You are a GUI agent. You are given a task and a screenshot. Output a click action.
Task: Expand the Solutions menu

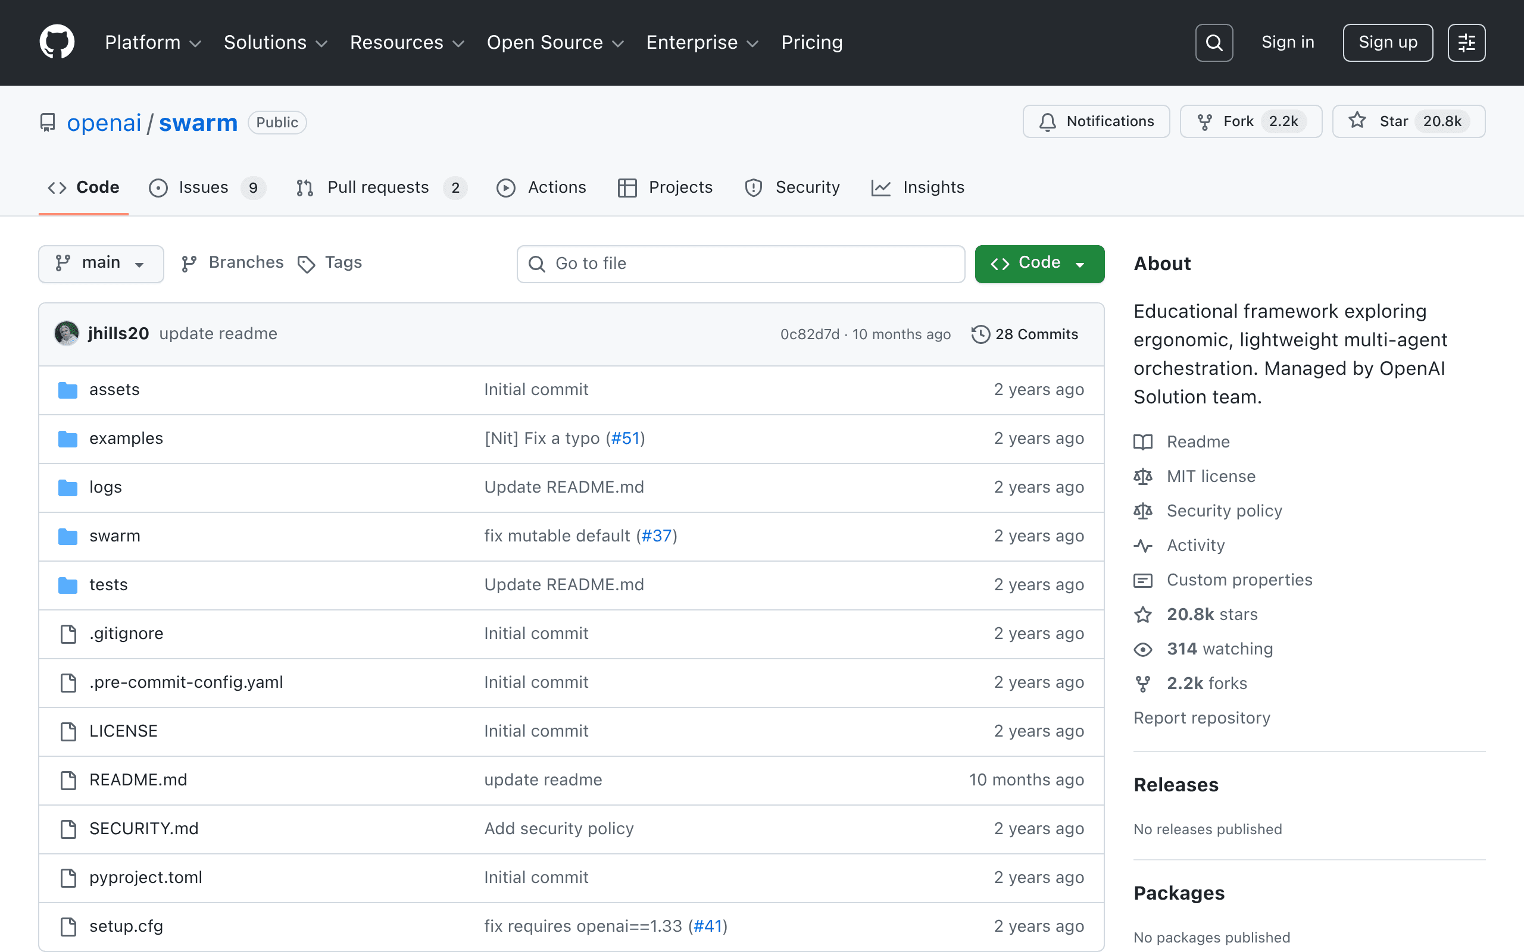click(x=276, y=42)
